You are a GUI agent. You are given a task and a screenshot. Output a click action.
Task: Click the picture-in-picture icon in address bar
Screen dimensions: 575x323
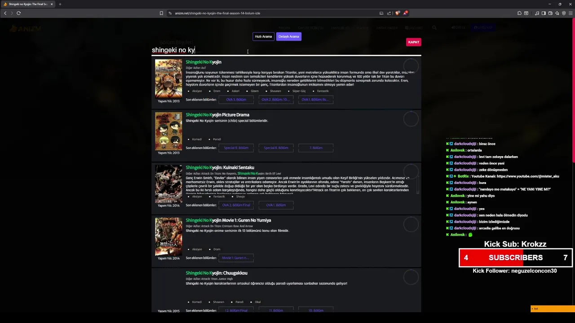(381, 13)
